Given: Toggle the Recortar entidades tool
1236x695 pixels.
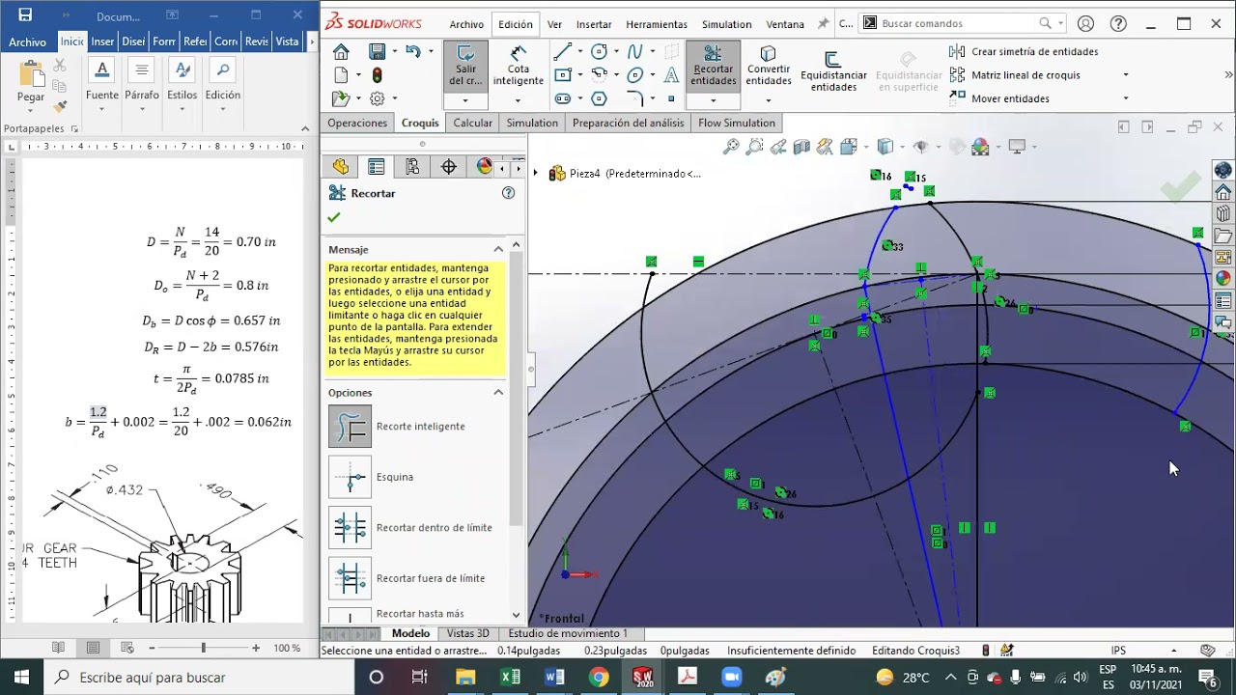Looking at the screenshot, I should (714, 66).
